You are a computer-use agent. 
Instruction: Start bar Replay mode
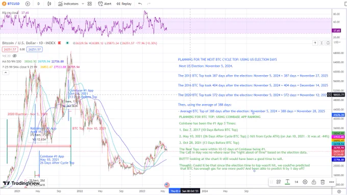coord(124,4)
